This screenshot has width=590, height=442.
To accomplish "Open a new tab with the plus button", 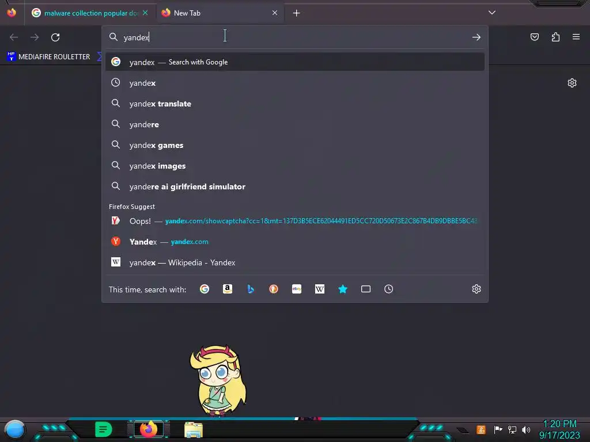I will pyautogui.click(x=297, y=13).
